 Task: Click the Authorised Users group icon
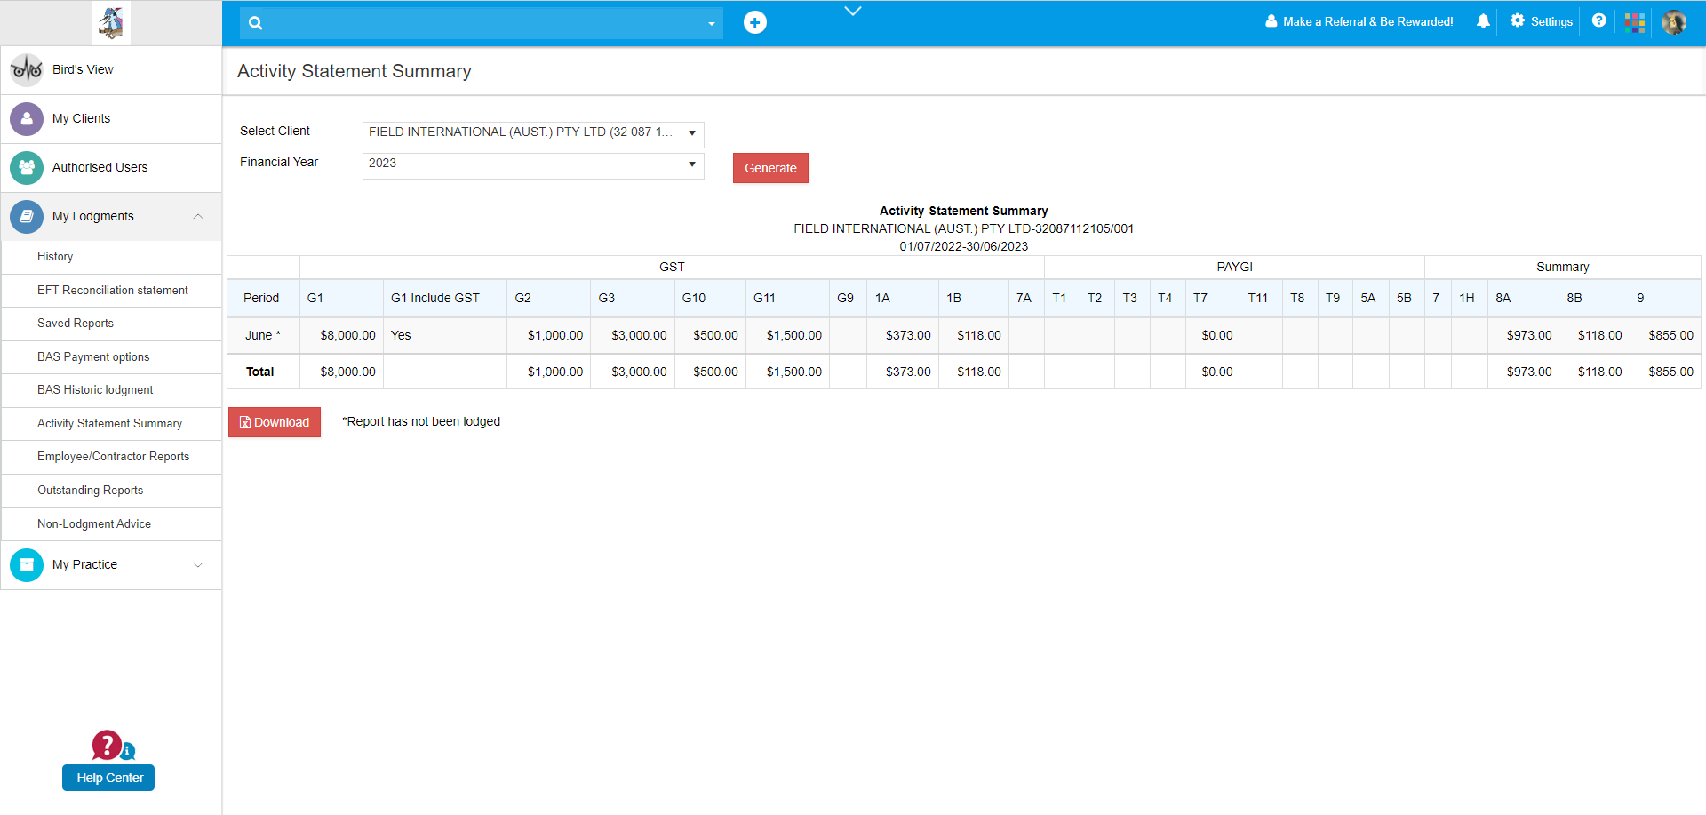pyautogui.click(x=27, y=167)
